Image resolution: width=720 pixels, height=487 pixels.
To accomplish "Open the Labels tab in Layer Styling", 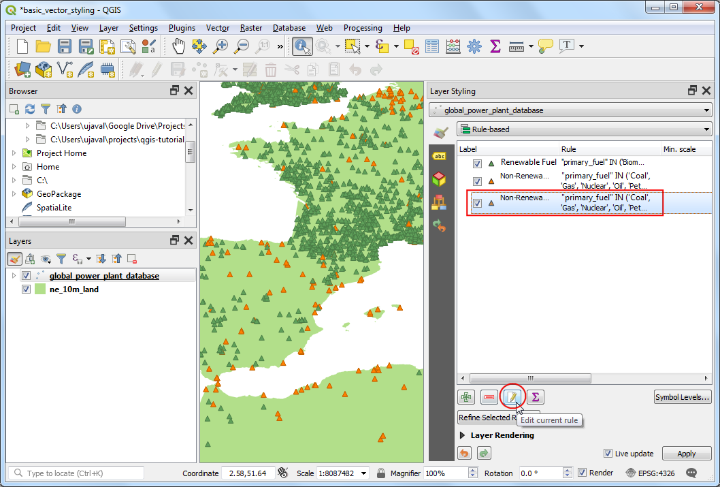I will click(x=440, y=156).
